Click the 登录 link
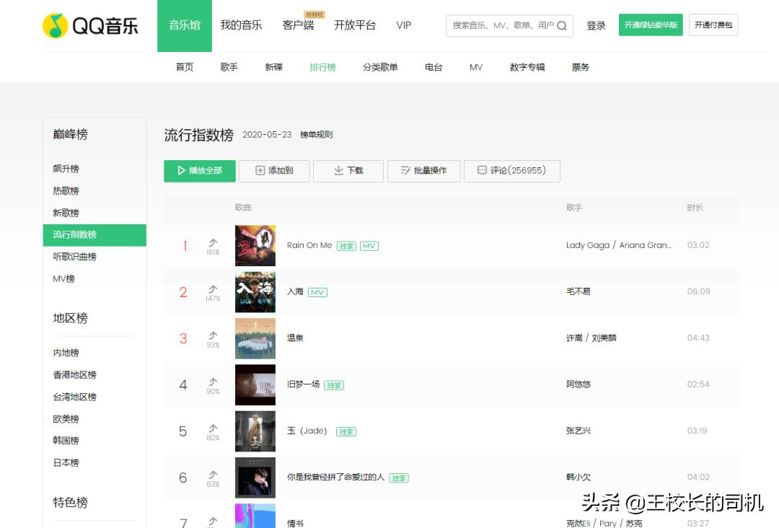Viewport: 779px width, 528px height. point(596,25)
